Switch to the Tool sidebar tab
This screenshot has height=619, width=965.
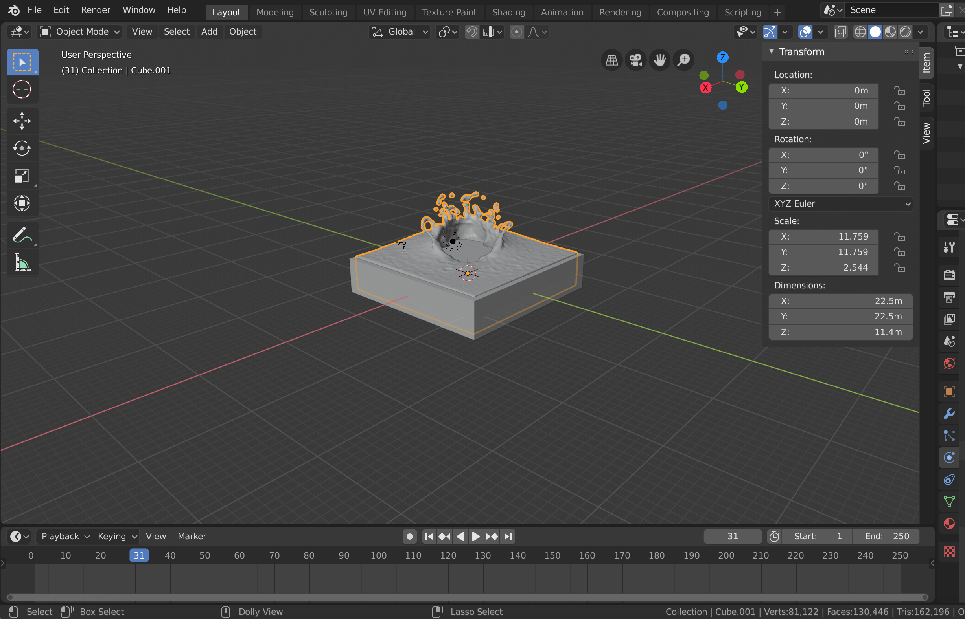(x=926, y=97)
